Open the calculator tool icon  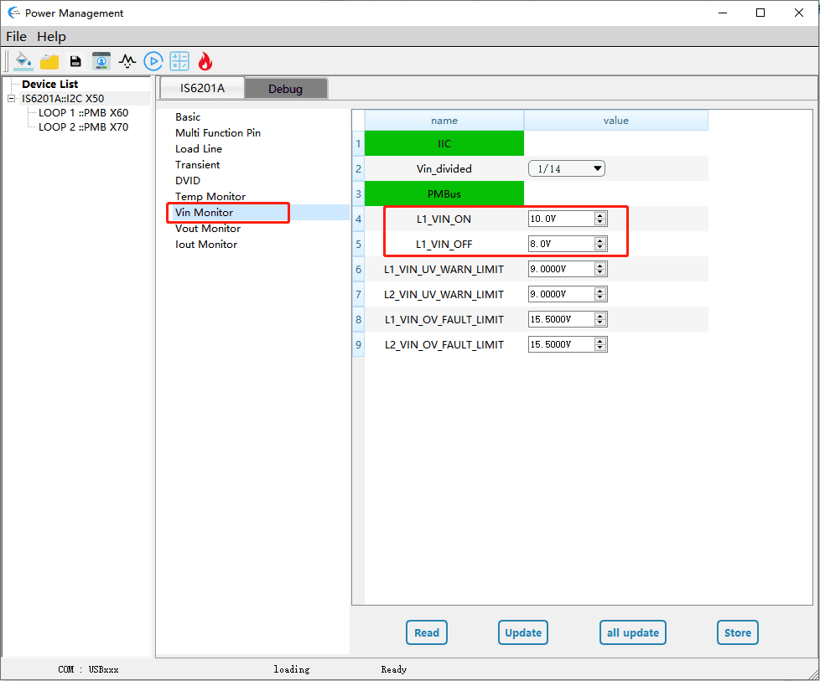[179, 61]
